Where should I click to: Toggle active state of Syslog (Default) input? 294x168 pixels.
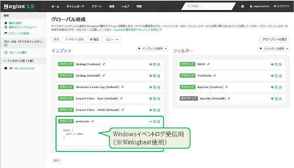[66, 76]
